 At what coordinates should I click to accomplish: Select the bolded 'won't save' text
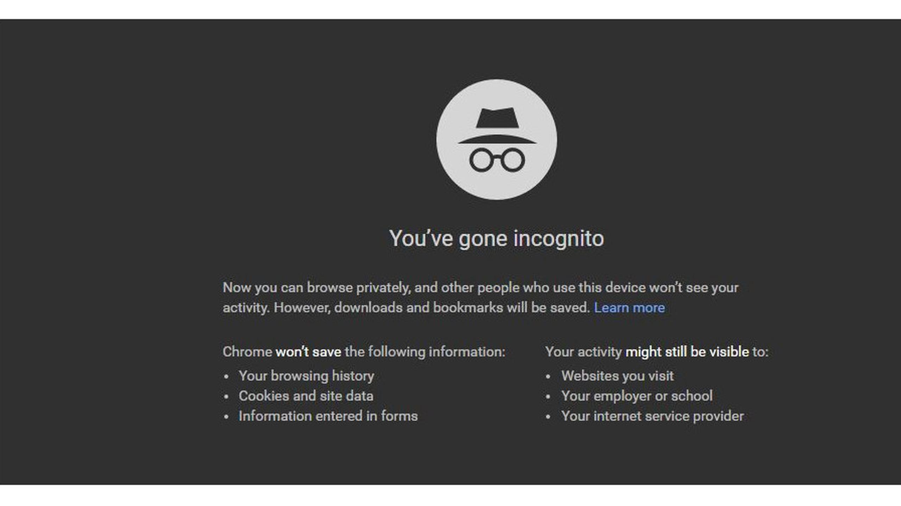308,351
